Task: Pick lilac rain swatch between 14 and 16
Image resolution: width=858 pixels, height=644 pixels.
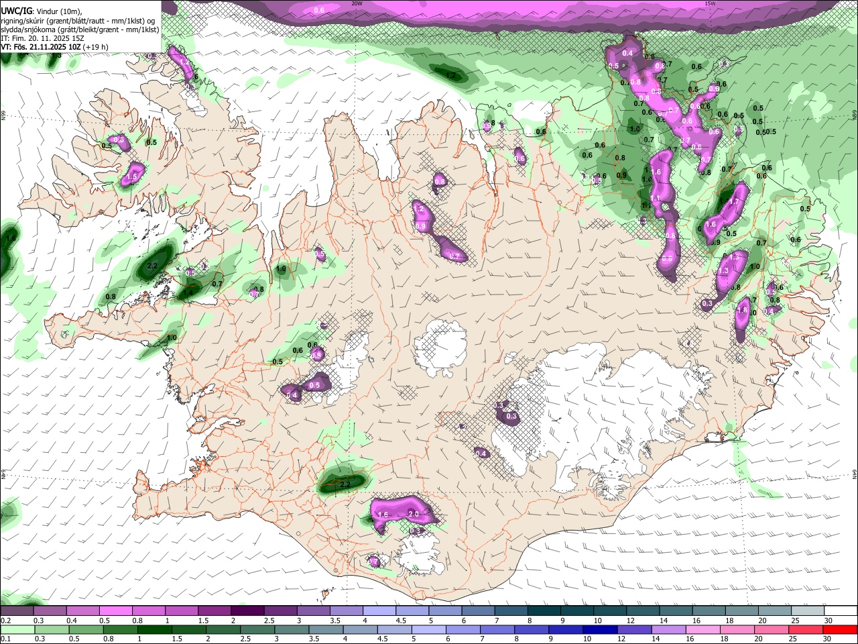Action: click(x=669, y=629)
